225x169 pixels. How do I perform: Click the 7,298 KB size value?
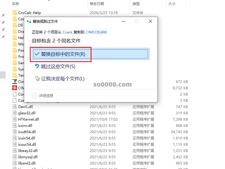(180, 119)
